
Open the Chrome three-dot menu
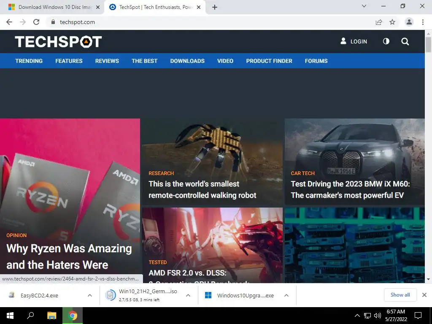(x=423, y=22)
